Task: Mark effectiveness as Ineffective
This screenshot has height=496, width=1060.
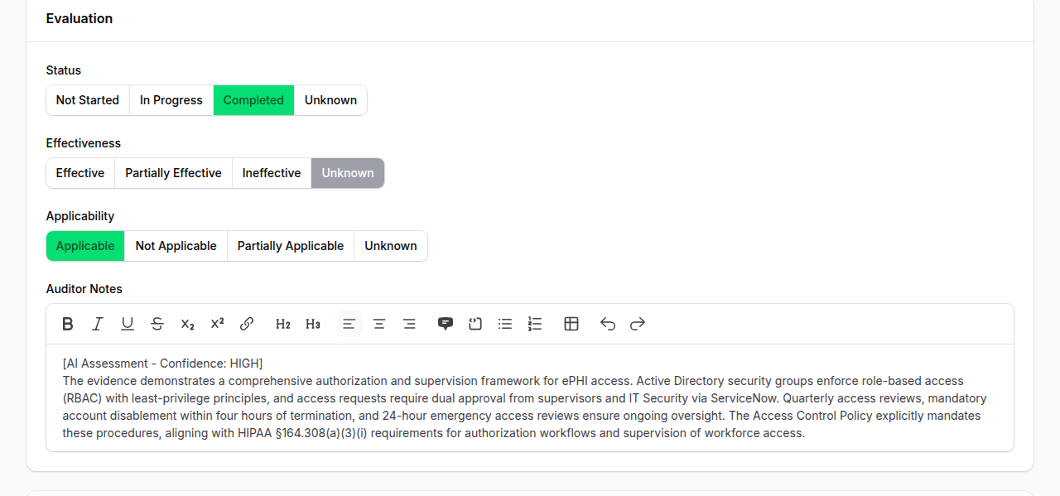Action: pos(272,172)
